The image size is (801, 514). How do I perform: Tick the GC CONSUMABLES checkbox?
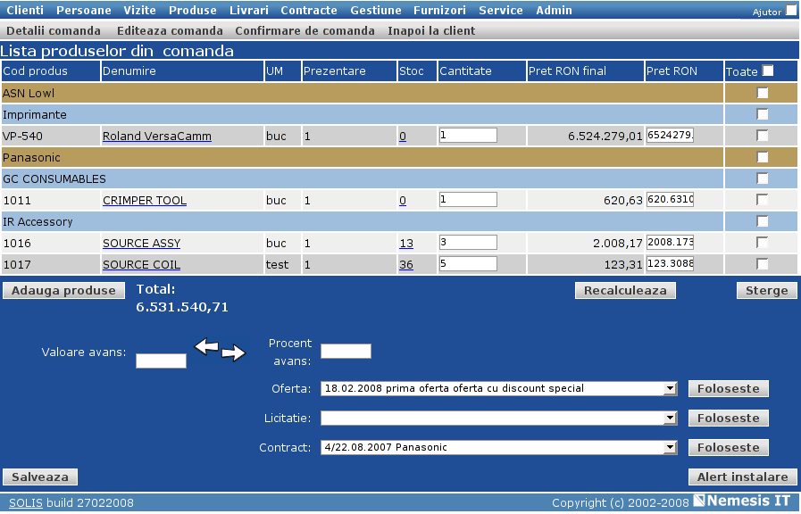coord(763,178)
